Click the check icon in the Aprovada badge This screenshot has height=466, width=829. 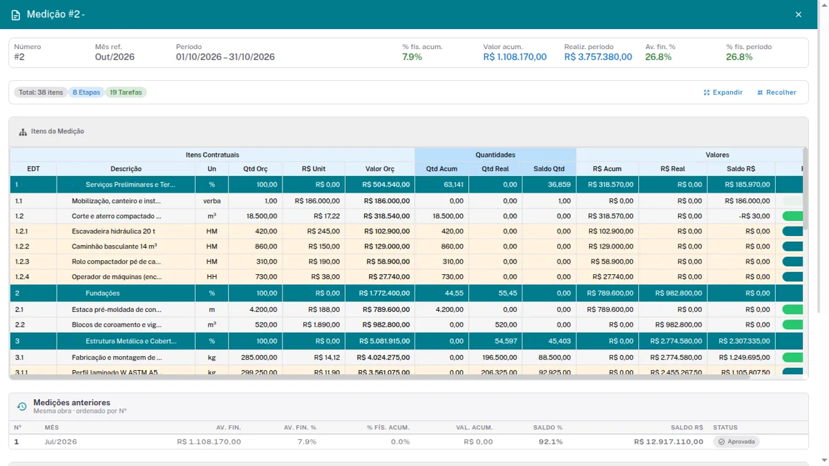[721, 442]
